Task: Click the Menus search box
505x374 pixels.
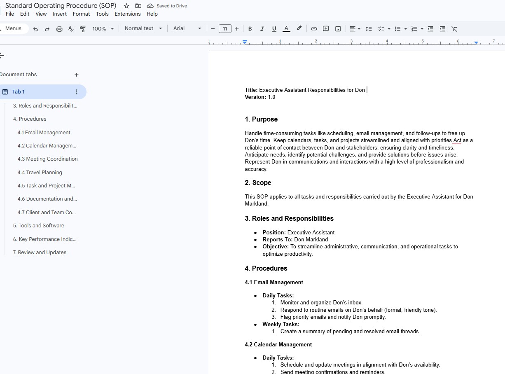Action: (14, 28)
